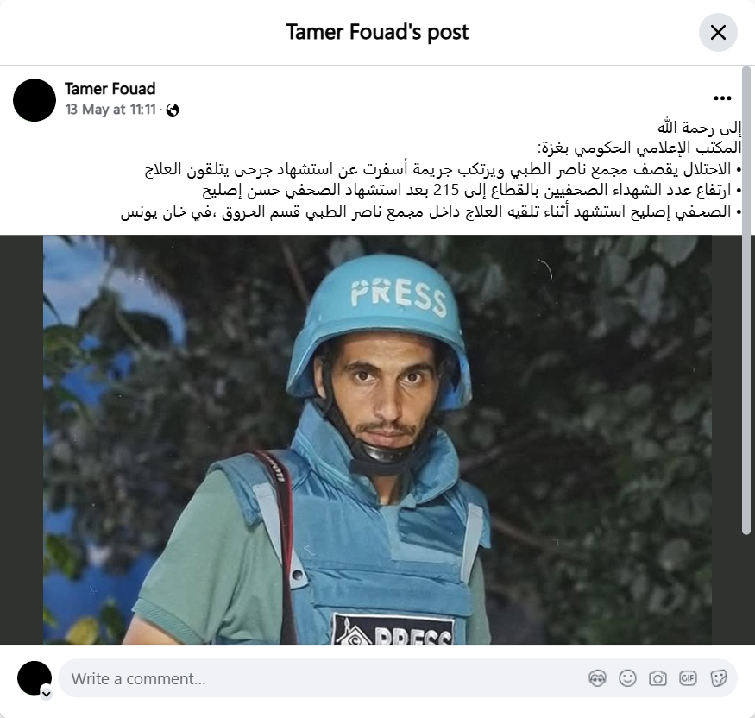Viewport: 755px width, 718px height.
Task: Click the last Arabic bullet mentioning Khan Younis
Action: click(x=431, y=211)
